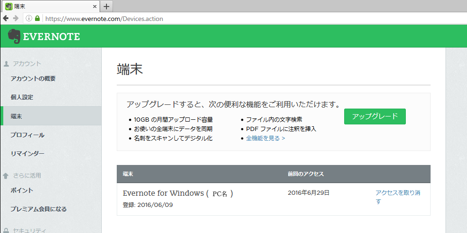Click the さらに活用 section label
This screenshot has height=233, width=467.
27,176
